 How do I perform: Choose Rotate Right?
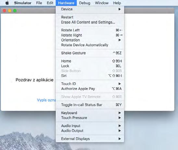tap(90, 35)
